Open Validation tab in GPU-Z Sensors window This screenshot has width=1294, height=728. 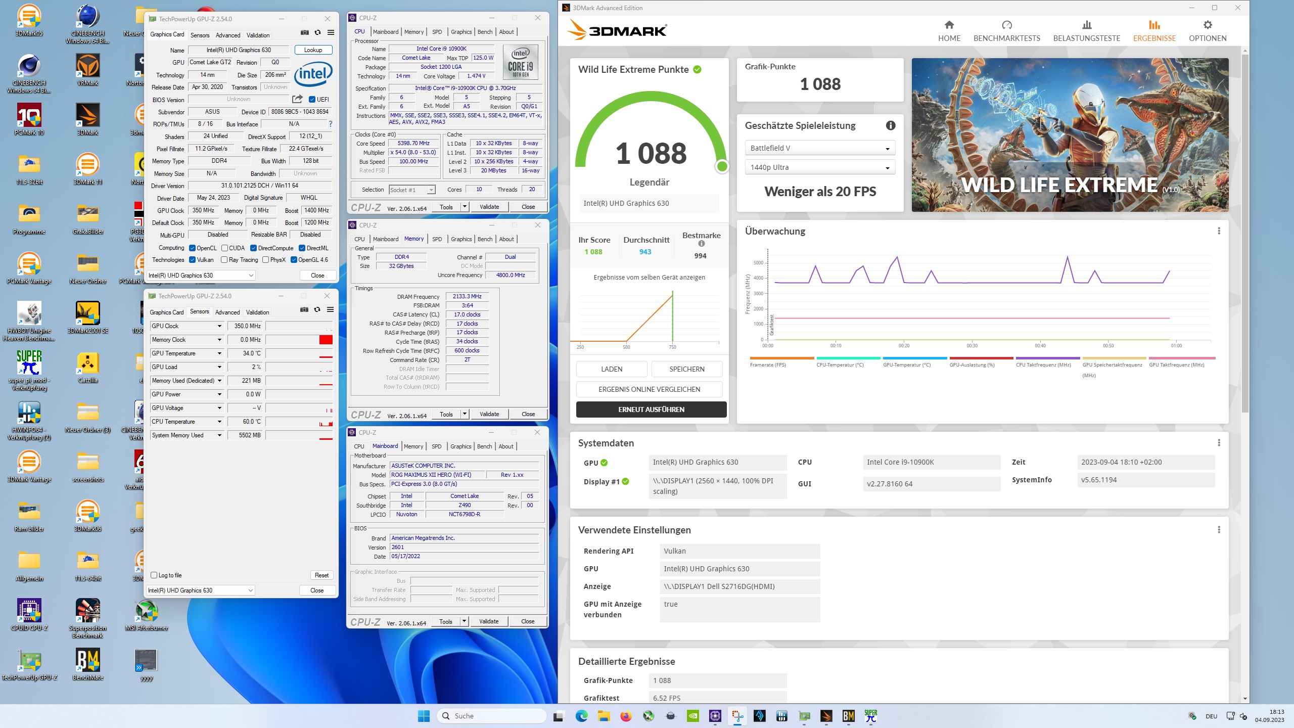point(257,312)
